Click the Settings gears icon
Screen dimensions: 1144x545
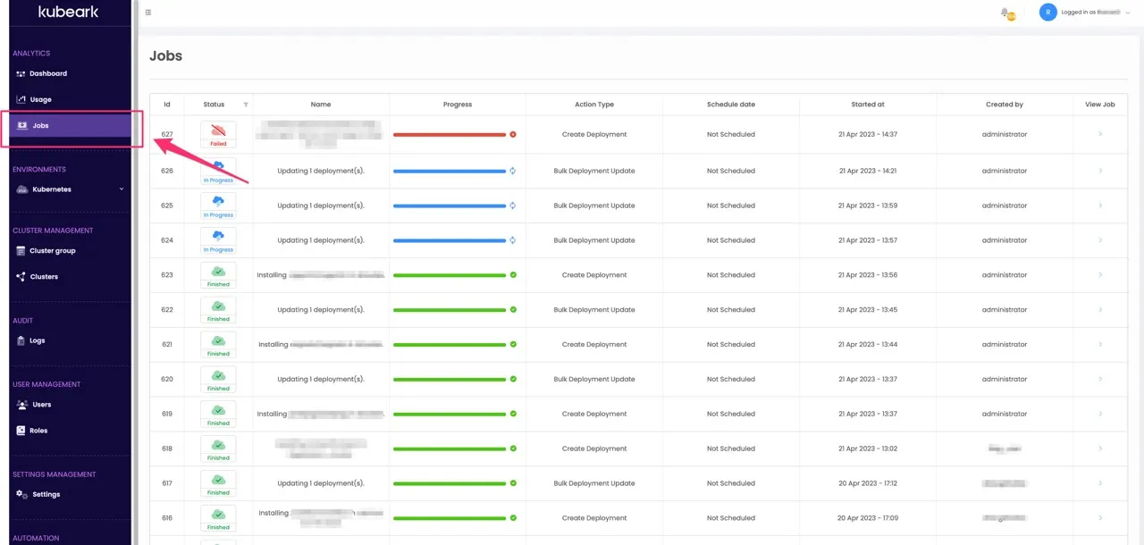(x=21, y=494)
